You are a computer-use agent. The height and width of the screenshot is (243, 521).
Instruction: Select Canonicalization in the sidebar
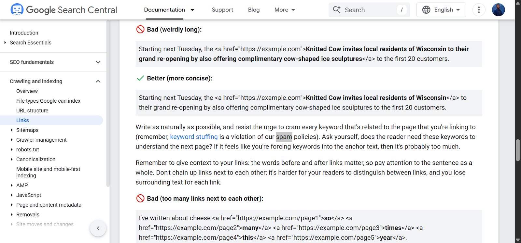[x=36, y=159]
